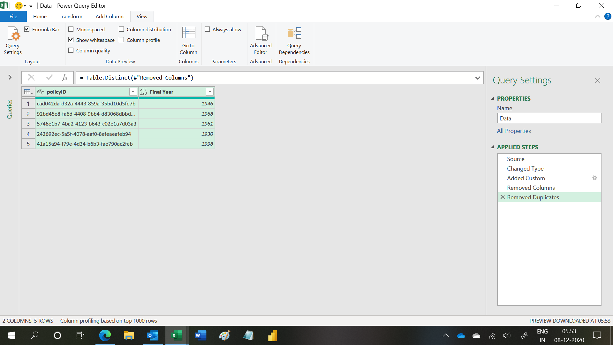Switch to the Add Column tab
The width and height of the screenshot is (613, 345).
click(x=110, y=16)
